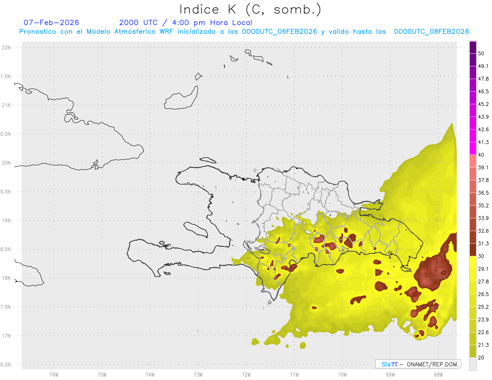This screenshot has width=492, height=380.
Task: Click the 21N latitude axis label
Action: (x=7, y=105)
